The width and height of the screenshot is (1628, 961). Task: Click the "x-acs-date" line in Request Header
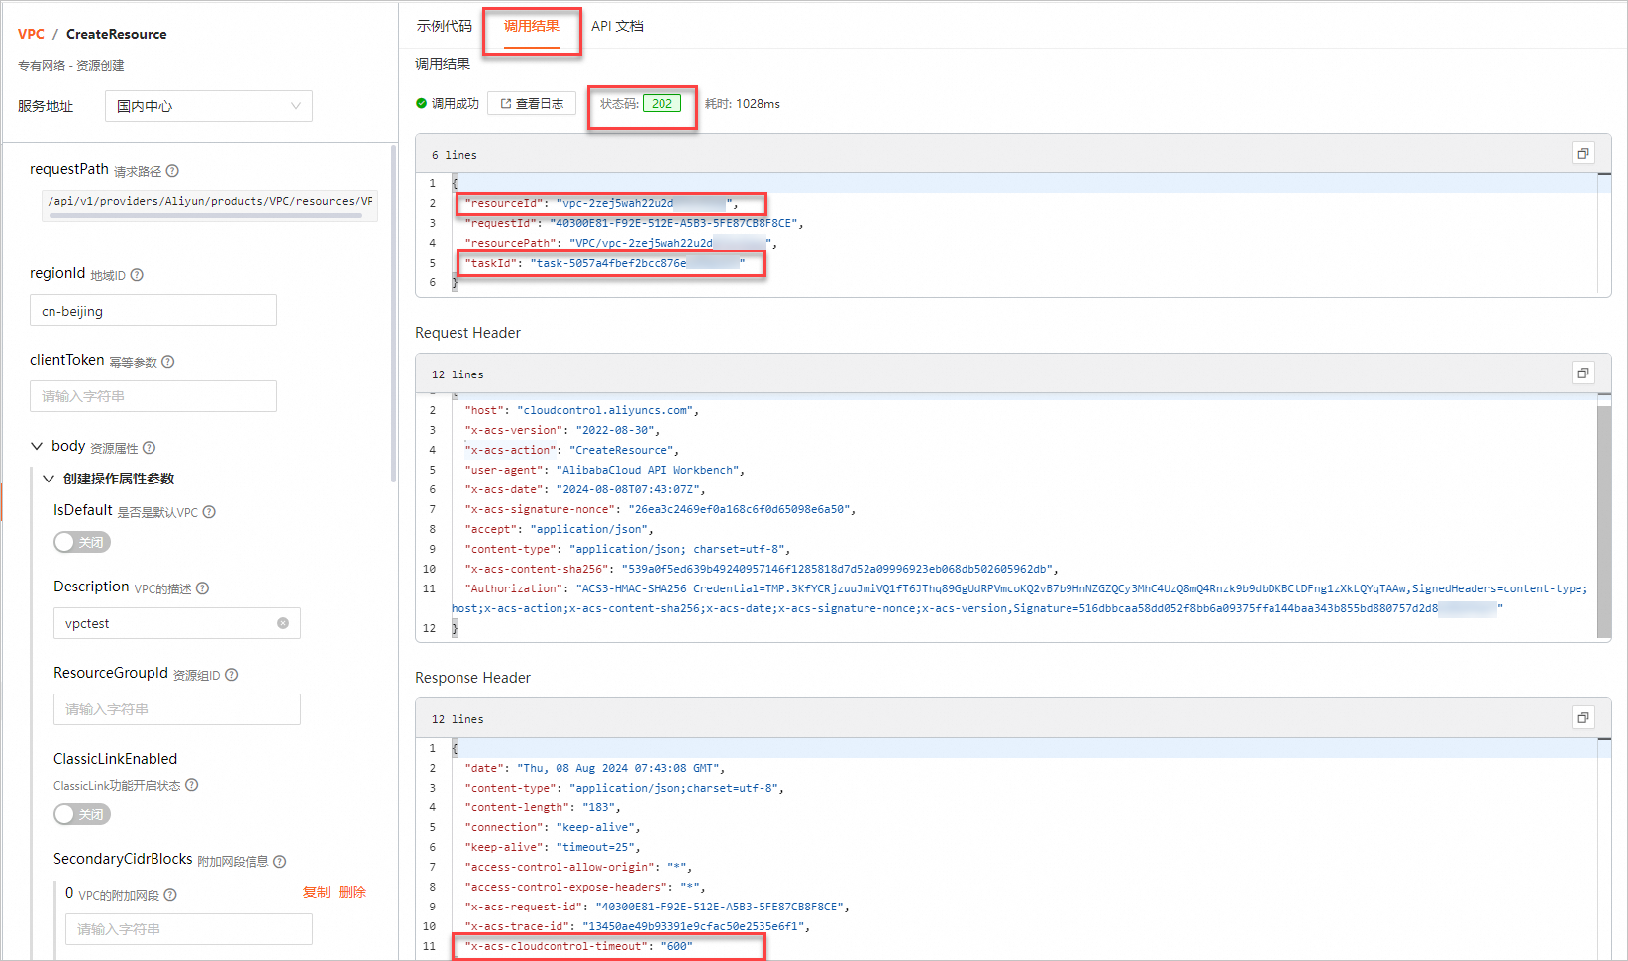(585, 489)
